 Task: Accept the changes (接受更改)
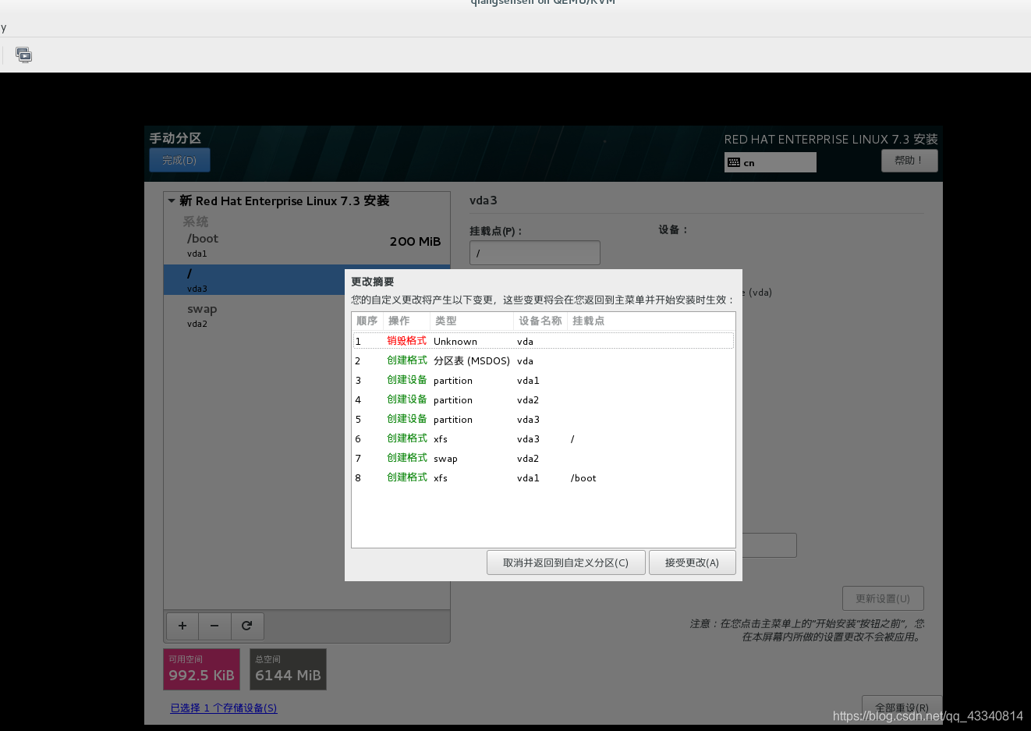click(x=692, y=562)
